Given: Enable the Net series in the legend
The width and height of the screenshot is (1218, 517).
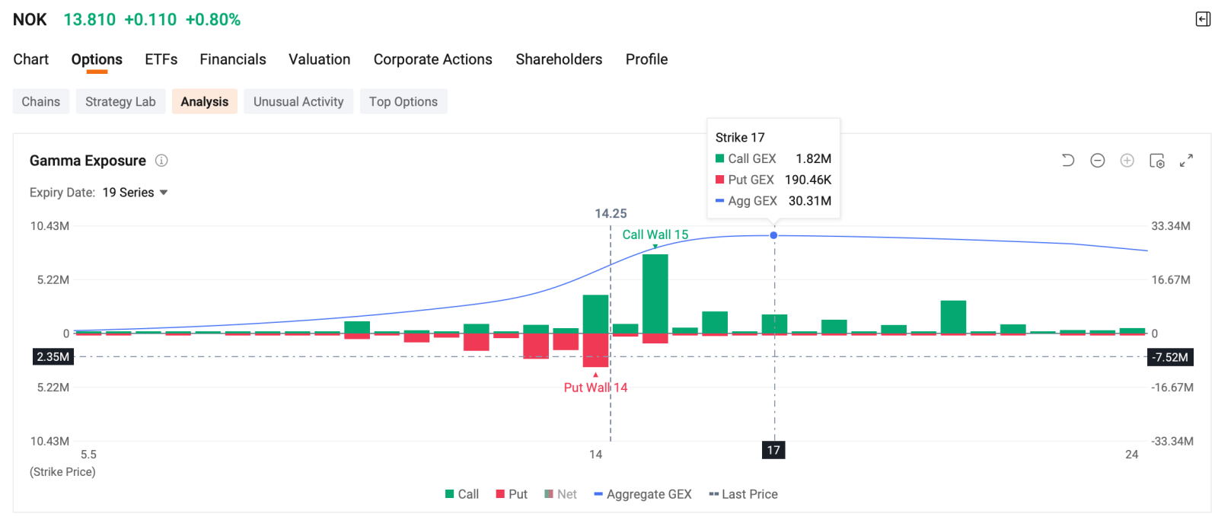Looking at the screenshot, I should coord(561,494).
